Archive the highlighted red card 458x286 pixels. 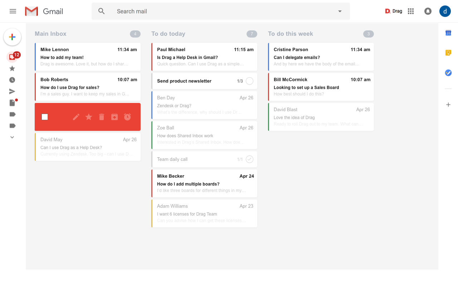tap(114, 117)
